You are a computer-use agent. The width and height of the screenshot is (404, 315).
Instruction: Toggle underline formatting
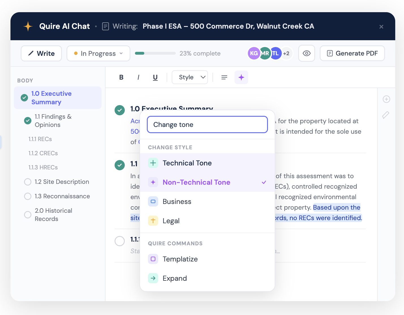click(155, 77)
